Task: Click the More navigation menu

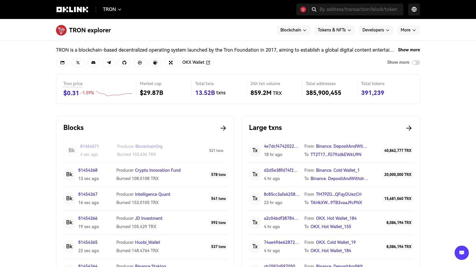Action: 408,30
